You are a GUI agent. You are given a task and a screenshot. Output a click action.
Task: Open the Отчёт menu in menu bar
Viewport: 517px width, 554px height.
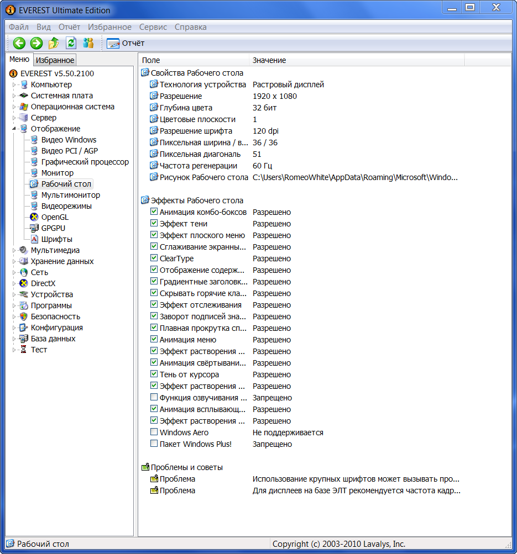(x=69, y=27)
